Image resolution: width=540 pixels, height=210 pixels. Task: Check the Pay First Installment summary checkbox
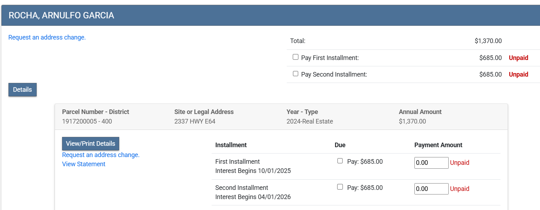[x=296, y=57]
